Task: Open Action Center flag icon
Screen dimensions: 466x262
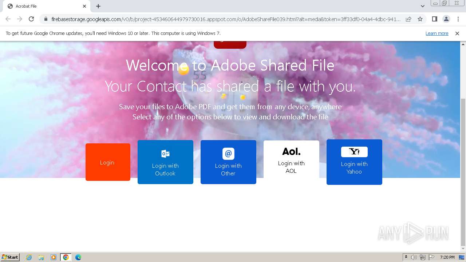Action: (431, 257)
